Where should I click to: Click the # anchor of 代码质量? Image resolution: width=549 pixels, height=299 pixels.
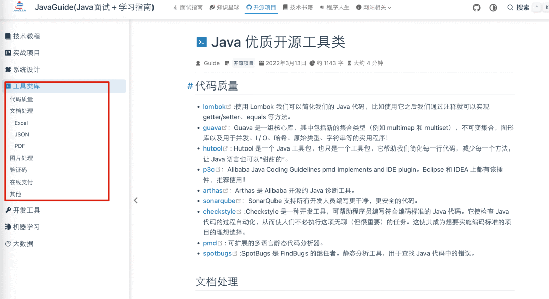190,86
